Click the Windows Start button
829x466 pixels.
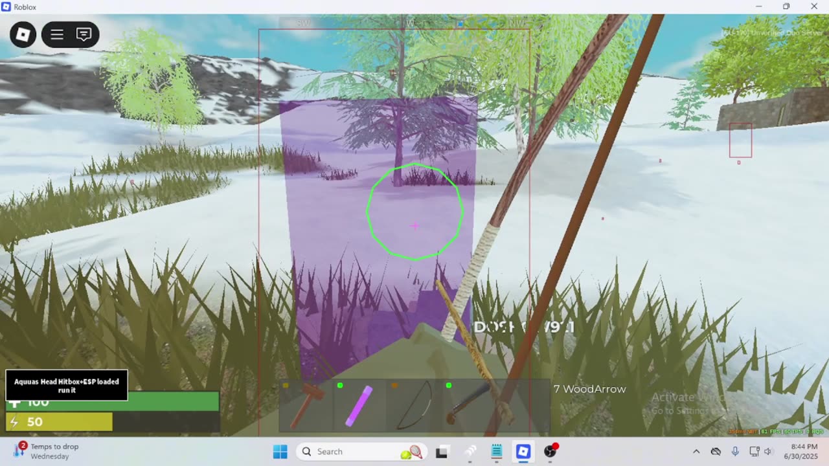280,452
